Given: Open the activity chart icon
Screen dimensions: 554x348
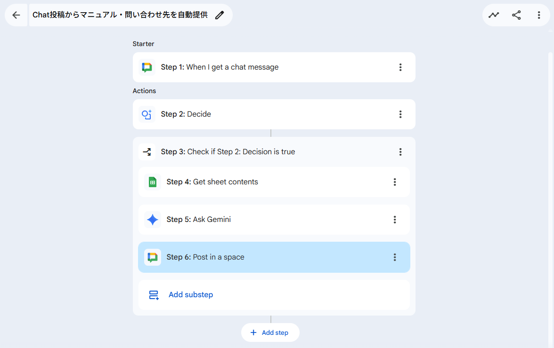Looking at the screenshot, I should point(494,15).
